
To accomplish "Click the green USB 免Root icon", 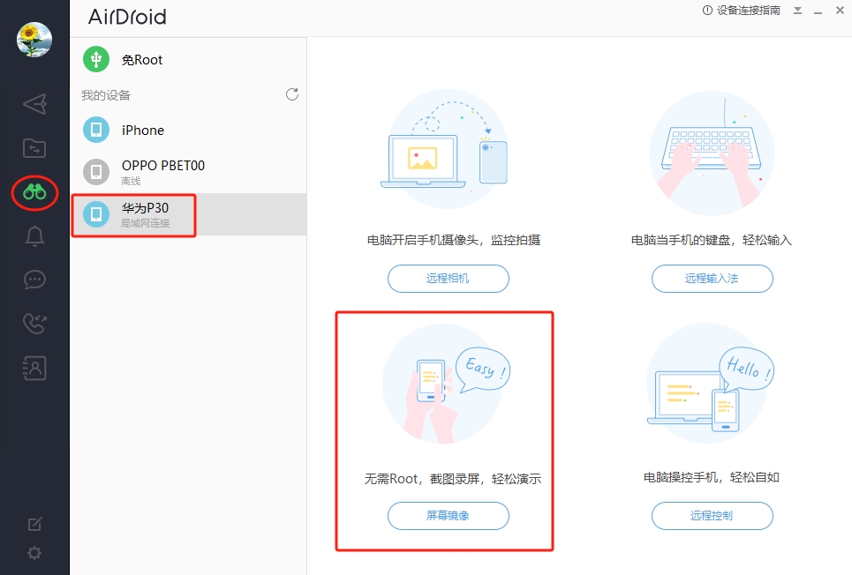I will point(96,58).
